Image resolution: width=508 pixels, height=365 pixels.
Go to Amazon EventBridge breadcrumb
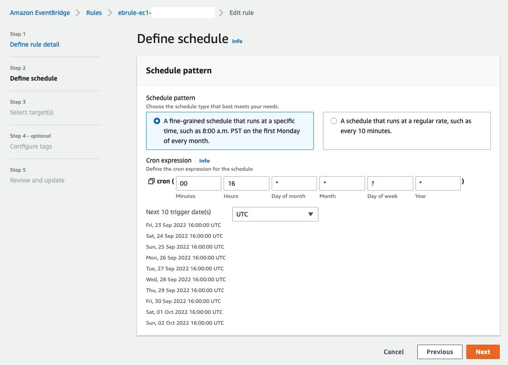pyautogui.click(x=40, y=13)
